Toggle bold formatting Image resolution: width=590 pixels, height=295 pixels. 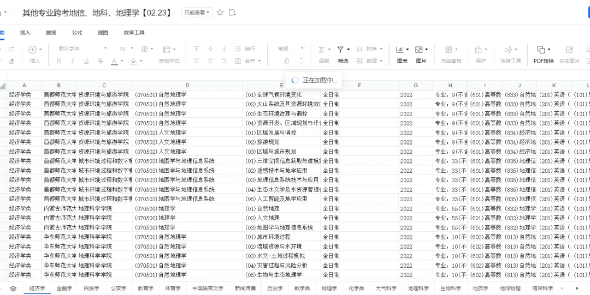58,61
